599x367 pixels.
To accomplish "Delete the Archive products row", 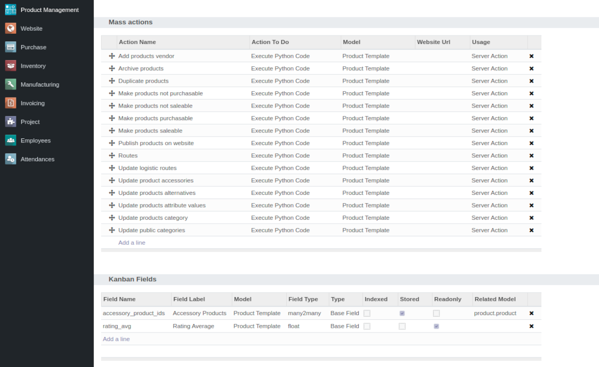I will [x=531, y=69].
